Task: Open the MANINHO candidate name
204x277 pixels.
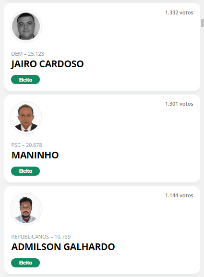Action: pyautogui.click(x=35, y=155)
